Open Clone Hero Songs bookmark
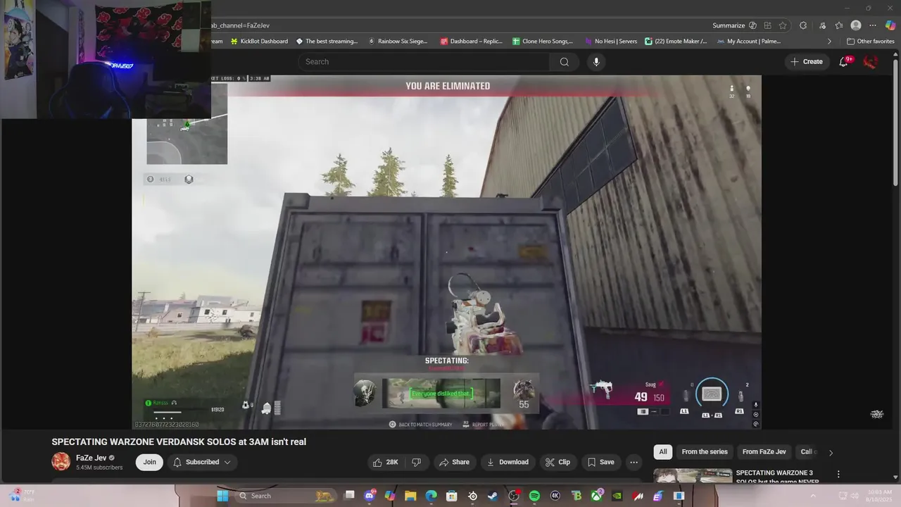 point(543,42)
